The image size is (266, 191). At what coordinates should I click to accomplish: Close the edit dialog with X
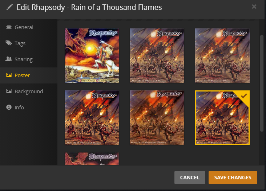coord(254,7)
